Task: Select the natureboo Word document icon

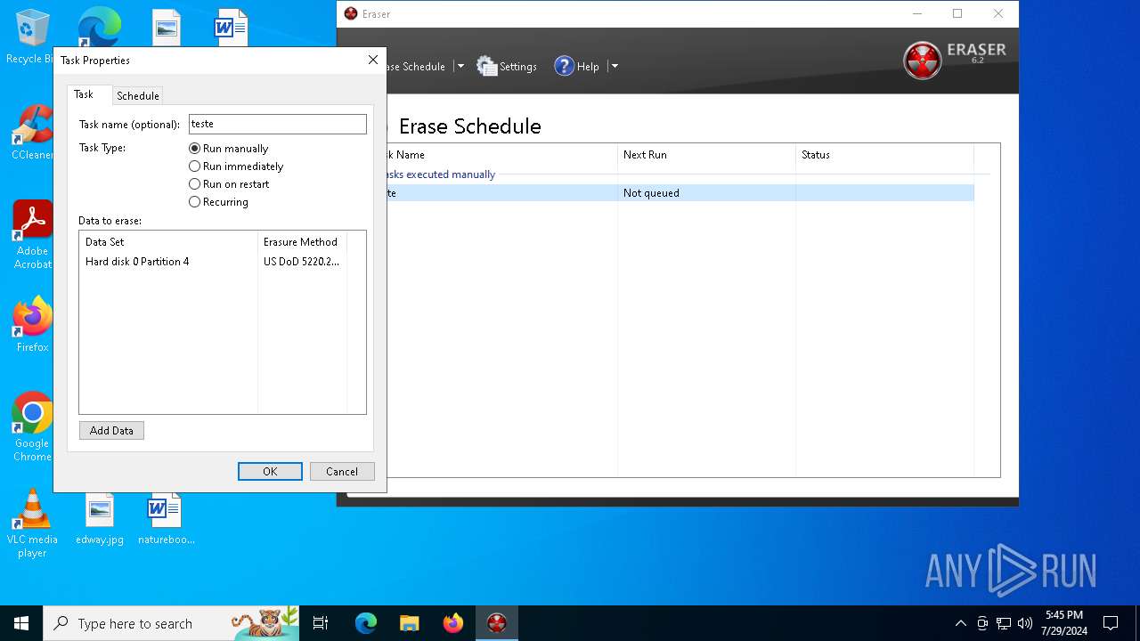Action: (166, 520)
